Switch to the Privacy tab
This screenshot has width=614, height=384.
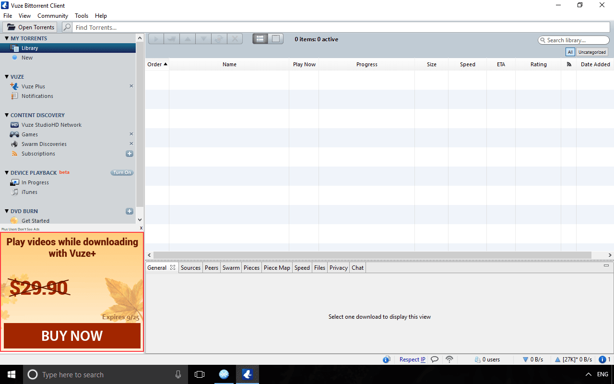[x=338, y=268]
